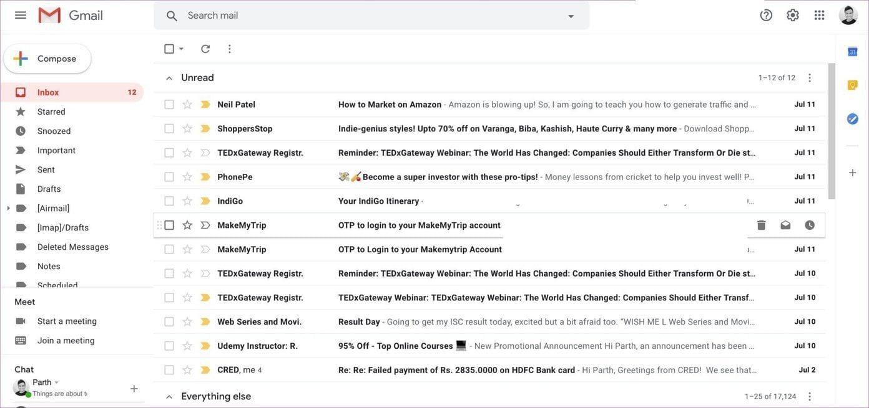Image resolution: width=869 pixels, height=408 pixels.
Task: Open Everything else section options menu
Action: tap(810, 396)
